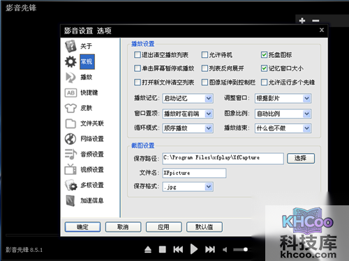Open the 多核设置 category label
Viewport: 349px width, 261px height.
[x=92, y=185]
